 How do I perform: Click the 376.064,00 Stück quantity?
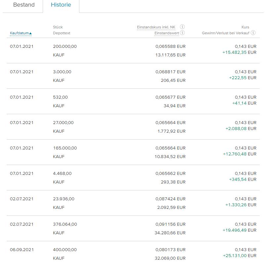65,224
